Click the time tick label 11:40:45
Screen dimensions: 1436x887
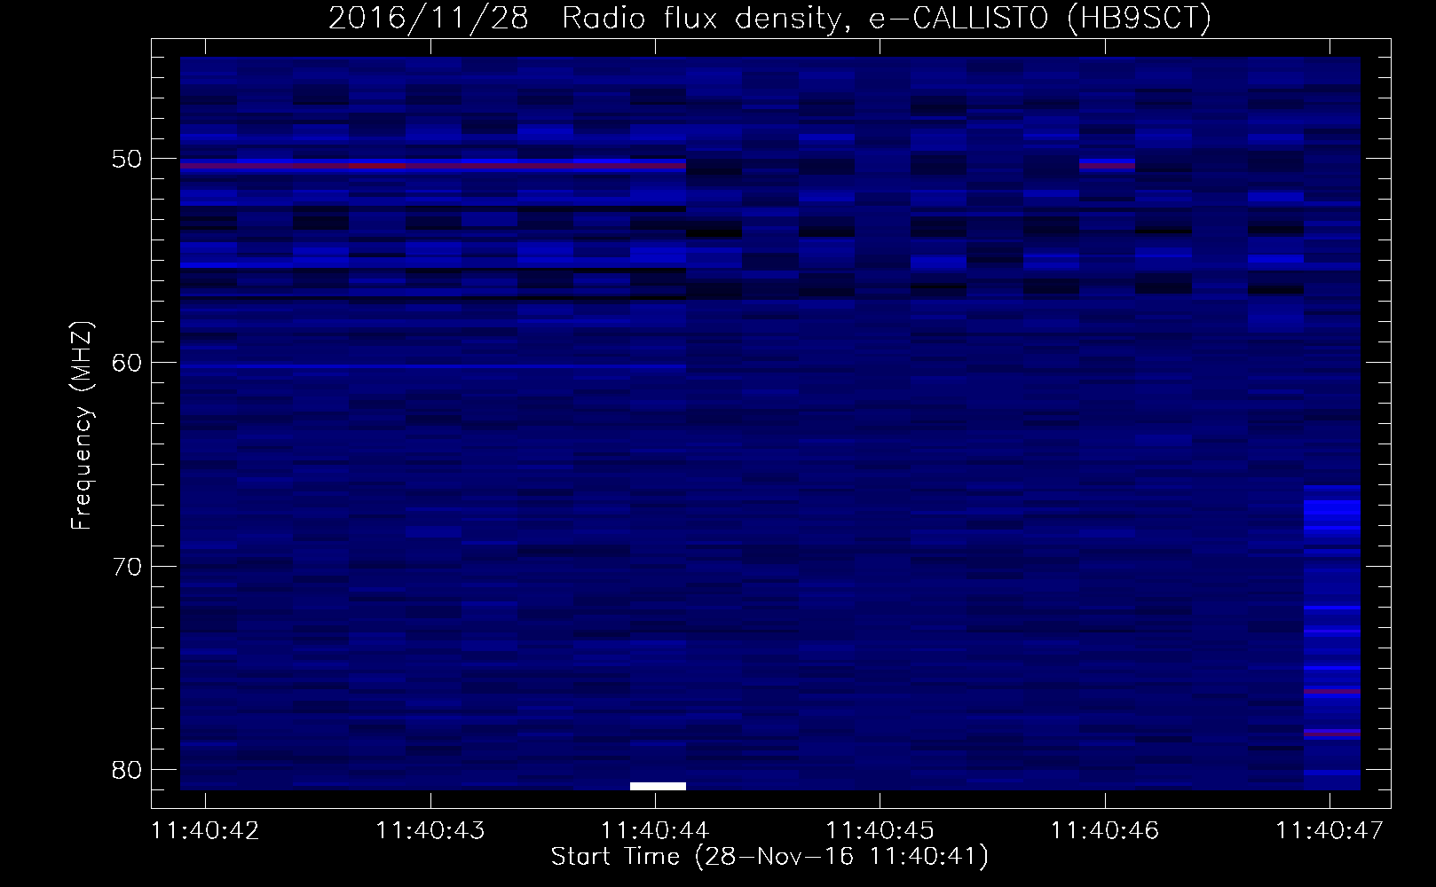click(880, 831)
